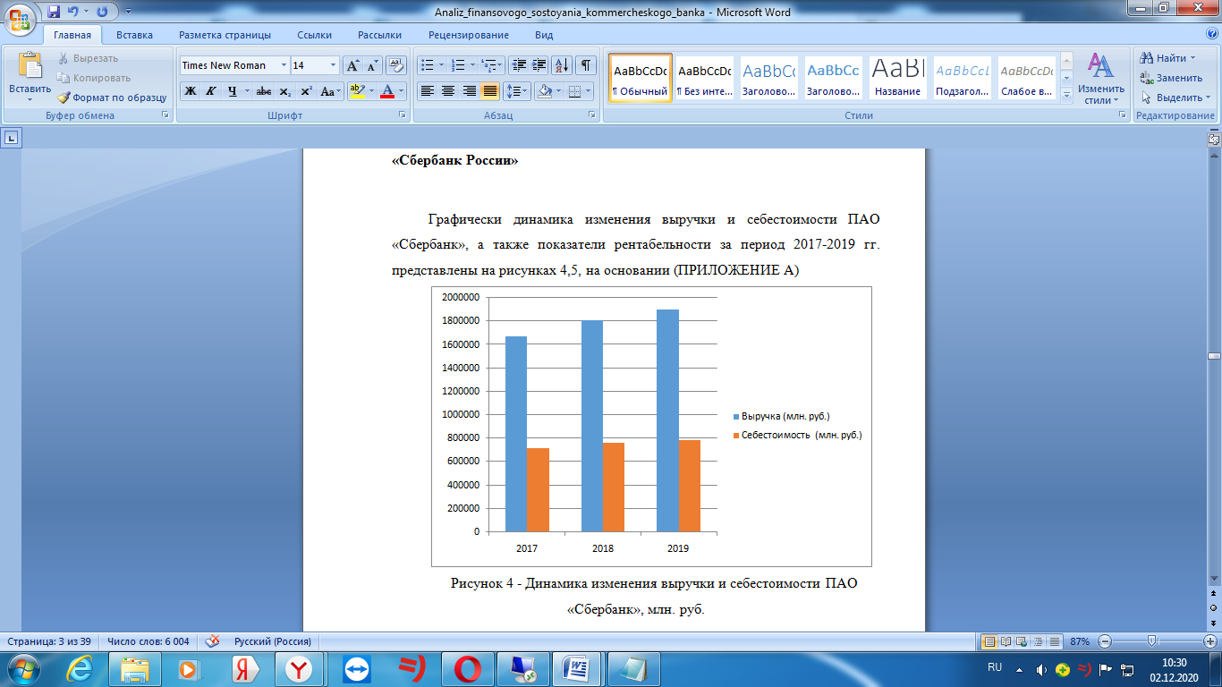Open Найти find tool
This screenshot has height=687, width=1222.
(x=1169, y=58)
